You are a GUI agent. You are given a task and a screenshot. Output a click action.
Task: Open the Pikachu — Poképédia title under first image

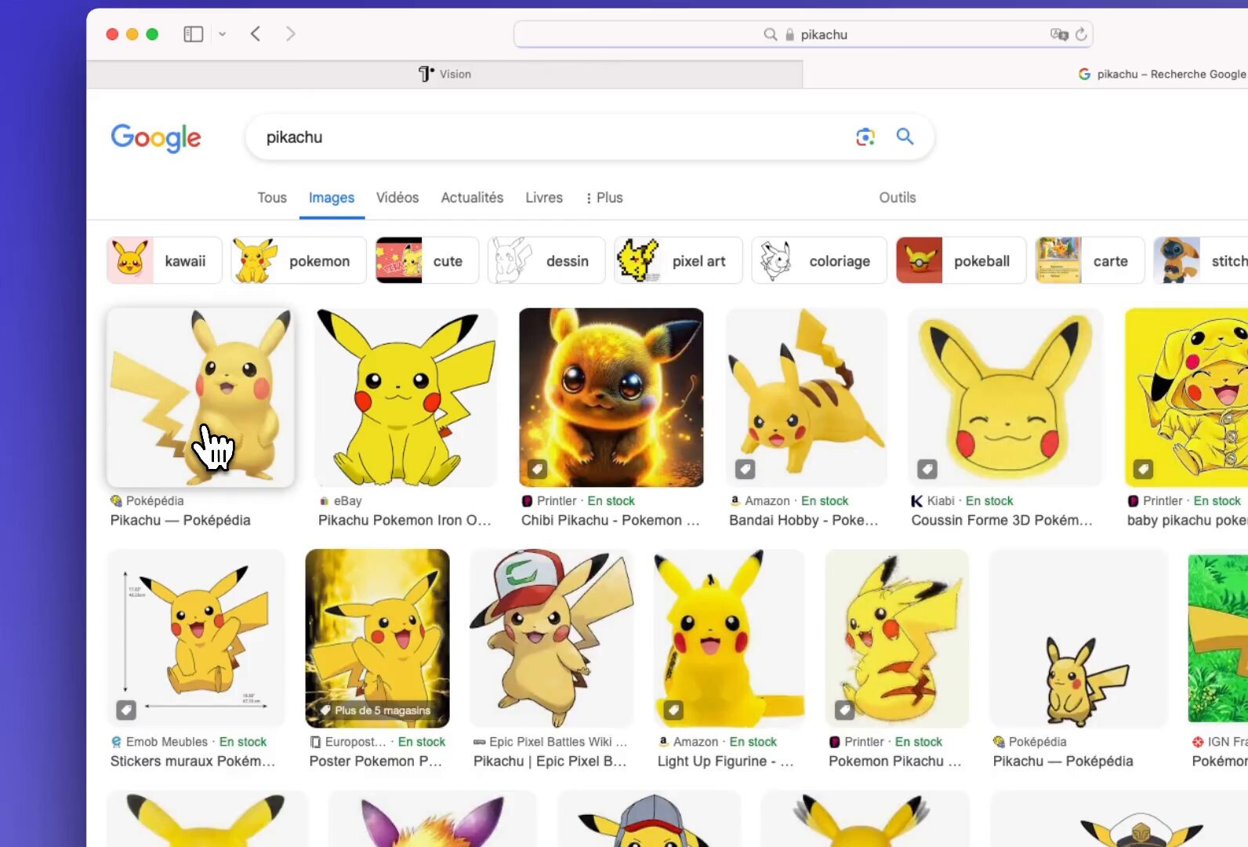pyautogui.click(x=180, y=521)
